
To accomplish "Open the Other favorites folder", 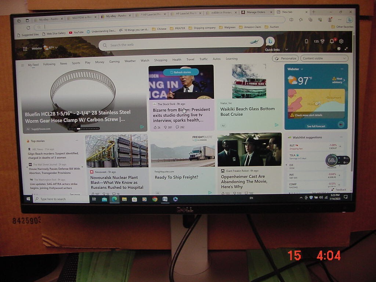I will [x=342, y=27].
